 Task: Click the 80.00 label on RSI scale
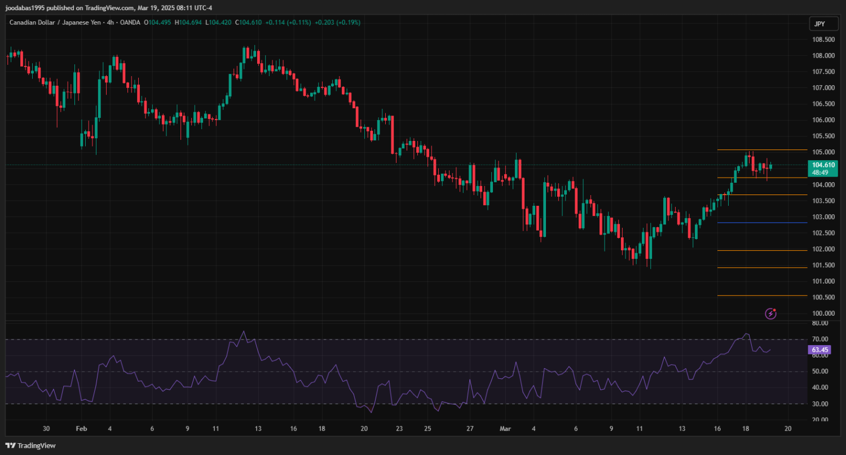(x=821, y=323)
